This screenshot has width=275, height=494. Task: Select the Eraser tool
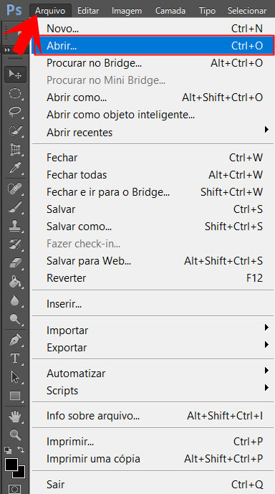(15, 262)
